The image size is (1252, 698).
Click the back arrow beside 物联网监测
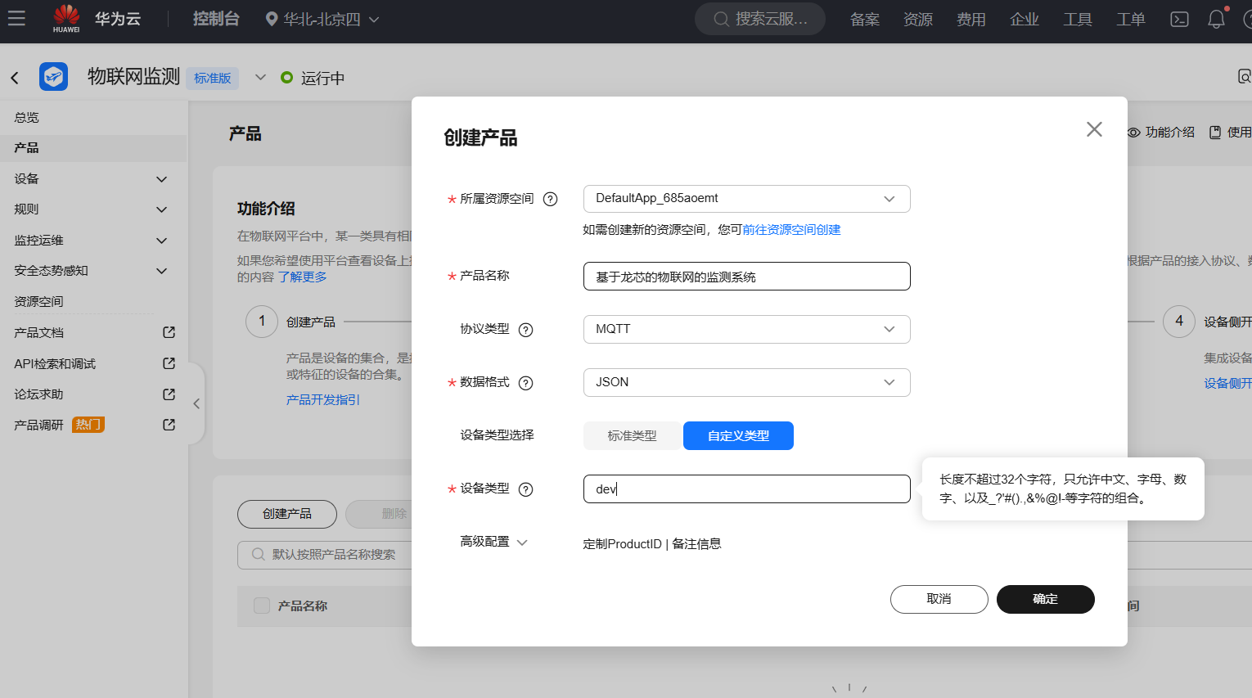(15, 77)
